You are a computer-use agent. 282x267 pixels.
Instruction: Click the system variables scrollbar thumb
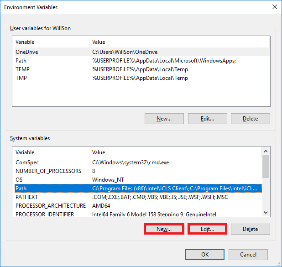pos(266,167)
